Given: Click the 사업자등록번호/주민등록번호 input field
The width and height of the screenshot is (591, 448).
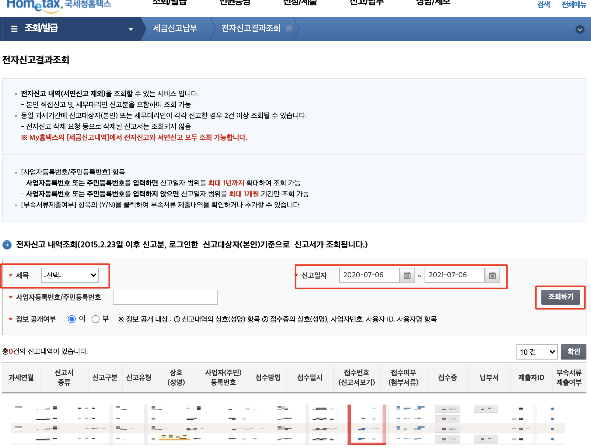Looking at the screenshot, I should [165, 297].
